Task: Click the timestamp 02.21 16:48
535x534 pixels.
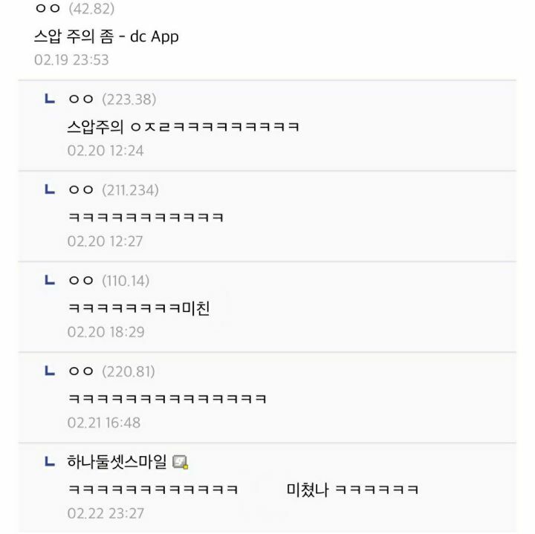Action: pos(104,423)
